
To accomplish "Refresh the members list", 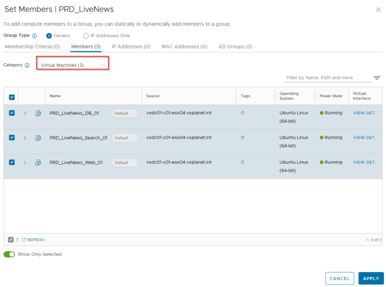I will [33, 240].
